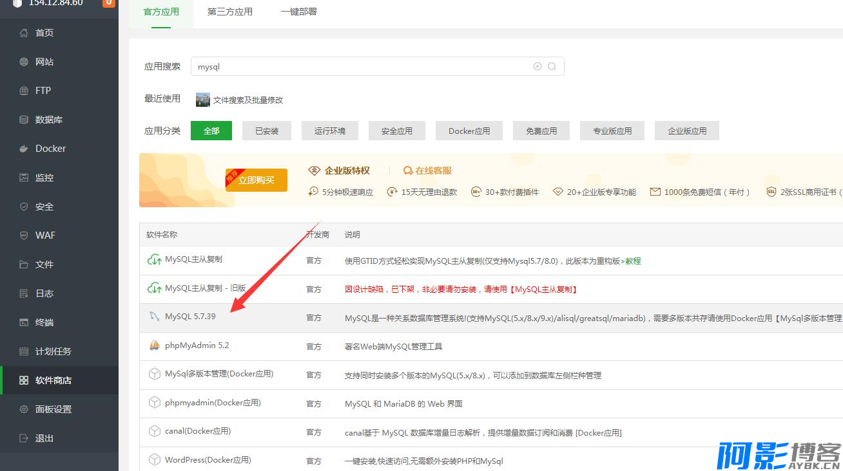843x471 pixels.
Task: Click the MySQL 5.7.39 dolphin icon
Action: (154, 317)
